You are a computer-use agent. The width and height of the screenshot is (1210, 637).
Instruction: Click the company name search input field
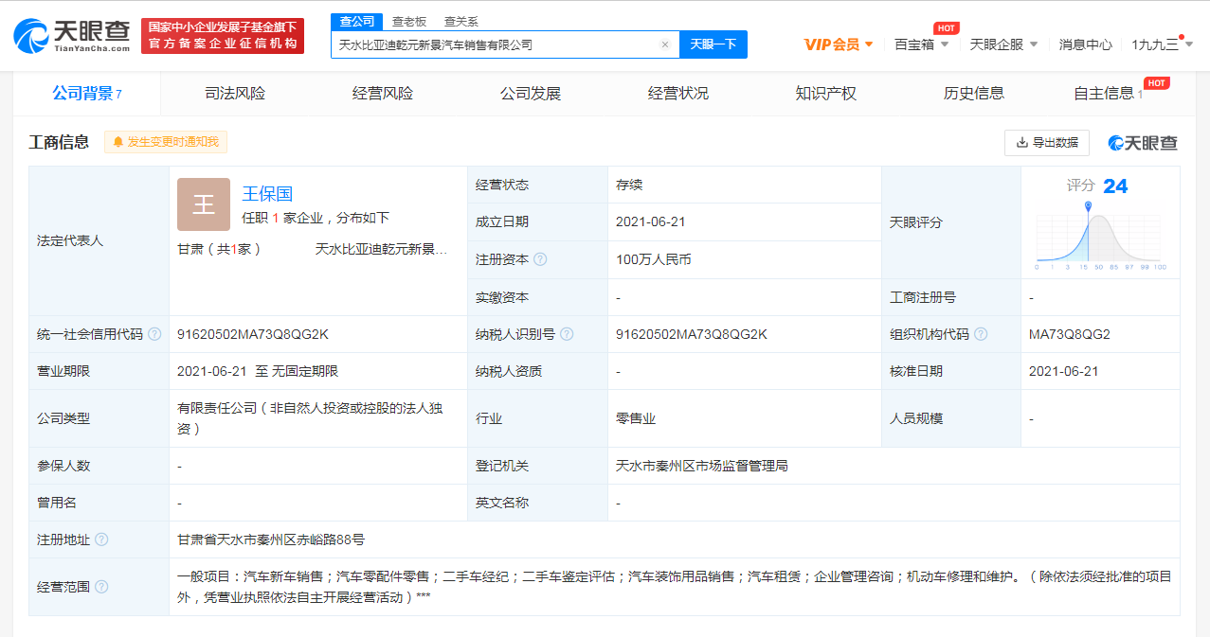(x=493, y=44)
